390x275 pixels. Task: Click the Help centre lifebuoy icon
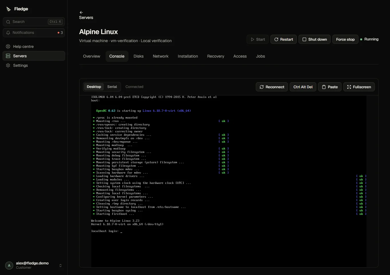pyautogui.click(x=8, y=46)
